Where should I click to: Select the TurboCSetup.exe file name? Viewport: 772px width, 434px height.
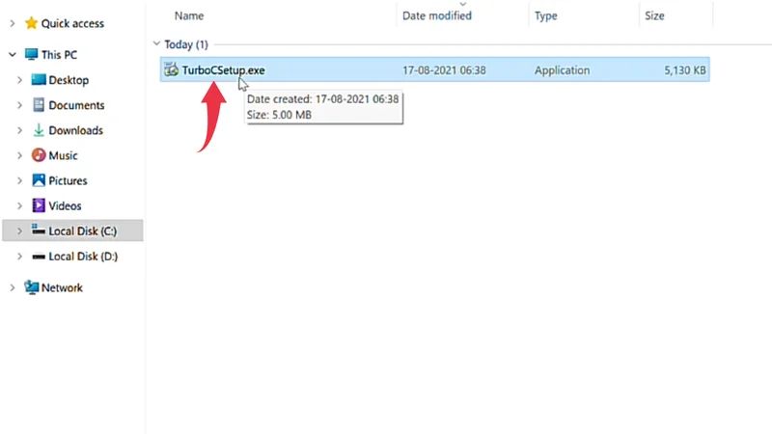click(x=223, y=69)
